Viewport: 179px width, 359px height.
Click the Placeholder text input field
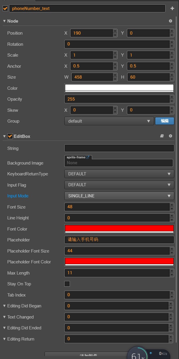119,240
